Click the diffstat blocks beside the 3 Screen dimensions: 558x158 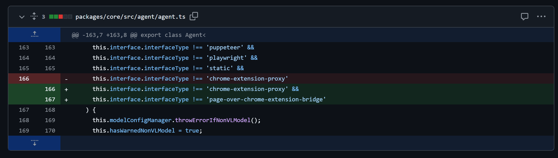click(x=60, y=17)
